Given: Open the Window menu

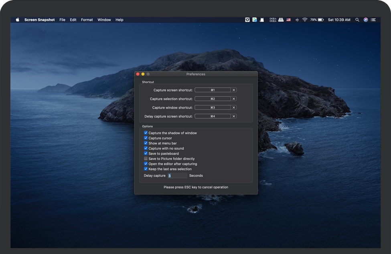Looking at the screenshot, I should (x=104, y=19).
